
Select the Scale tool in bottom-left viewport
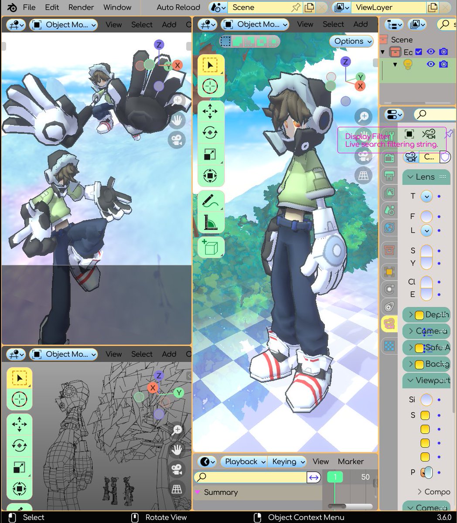pos(20,467)
